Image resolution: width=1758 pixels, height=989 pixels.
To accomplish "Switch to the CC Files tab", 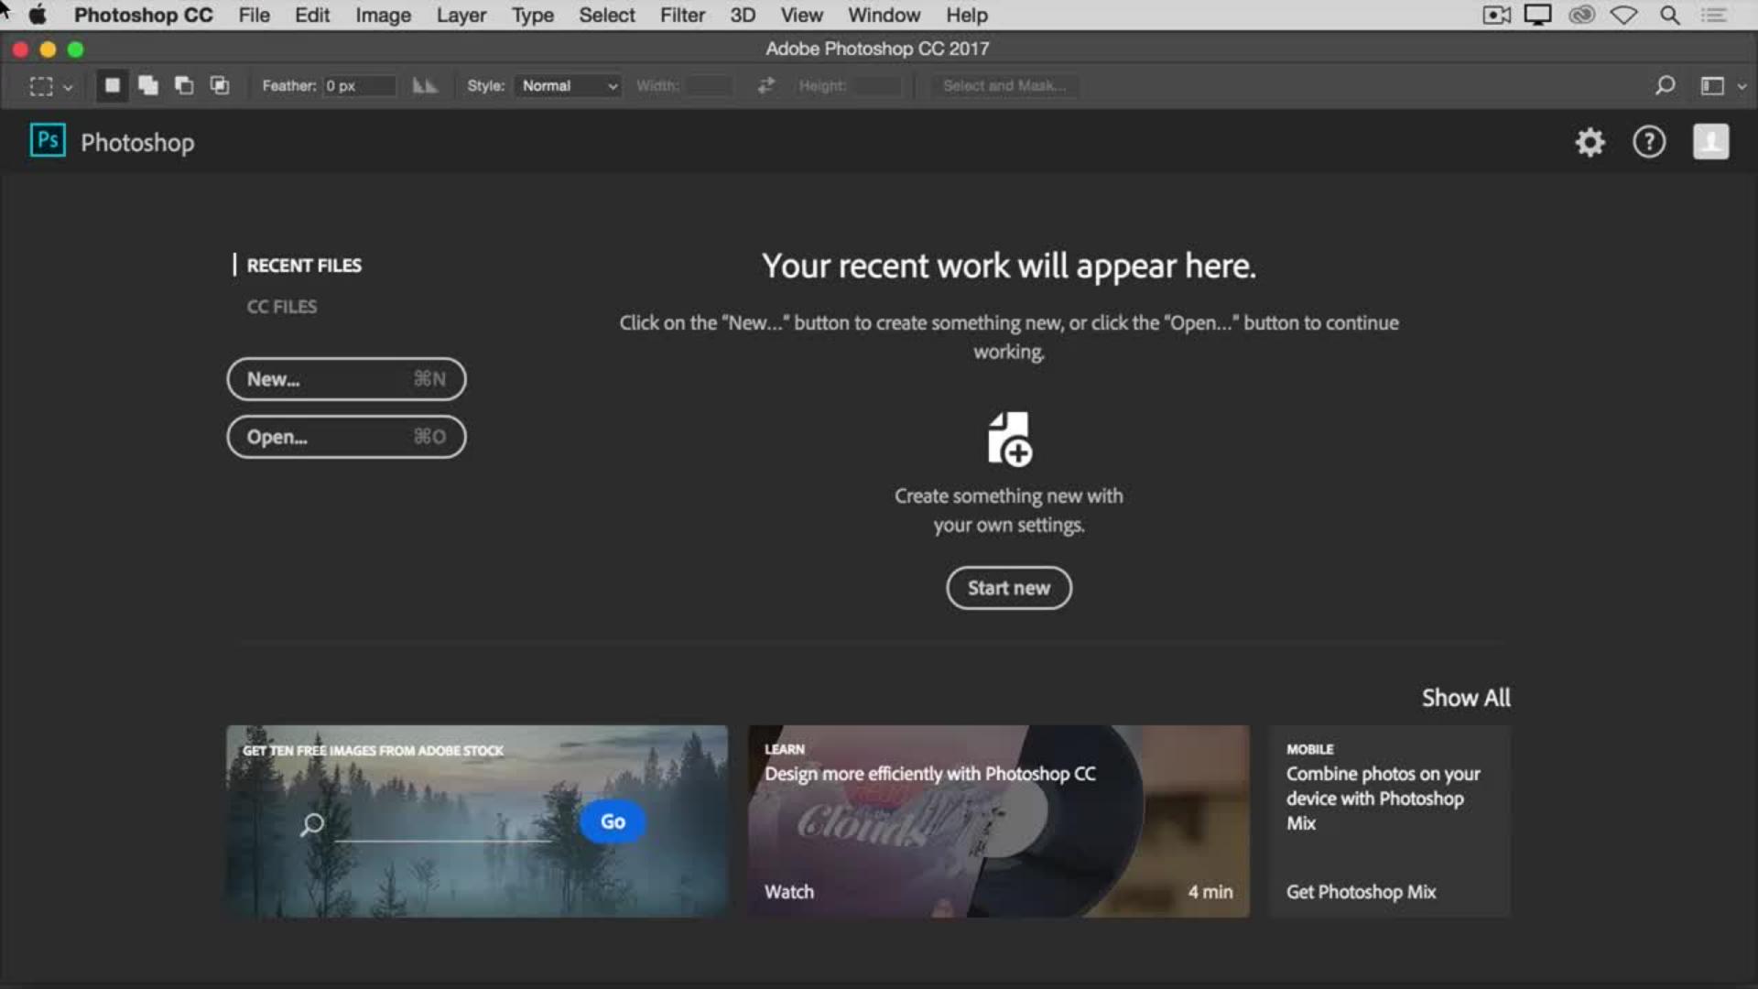I will point(281,307).
